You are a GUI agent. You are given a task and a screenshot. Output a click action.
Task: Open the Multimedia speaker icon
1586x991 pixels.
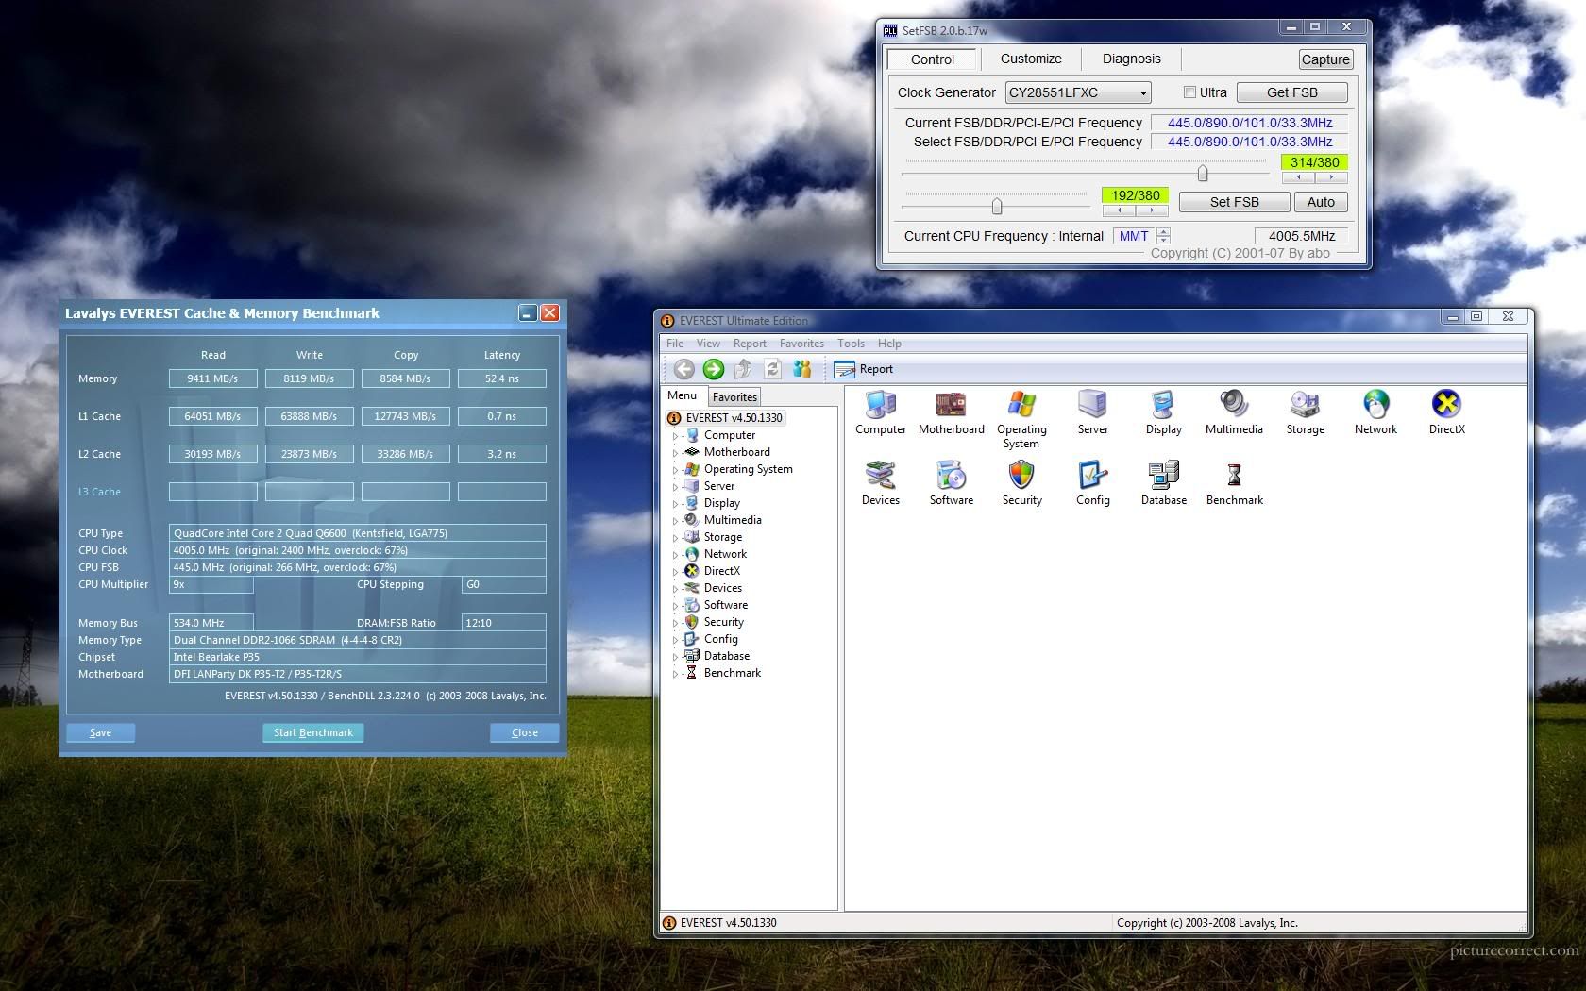(1233, 406)
